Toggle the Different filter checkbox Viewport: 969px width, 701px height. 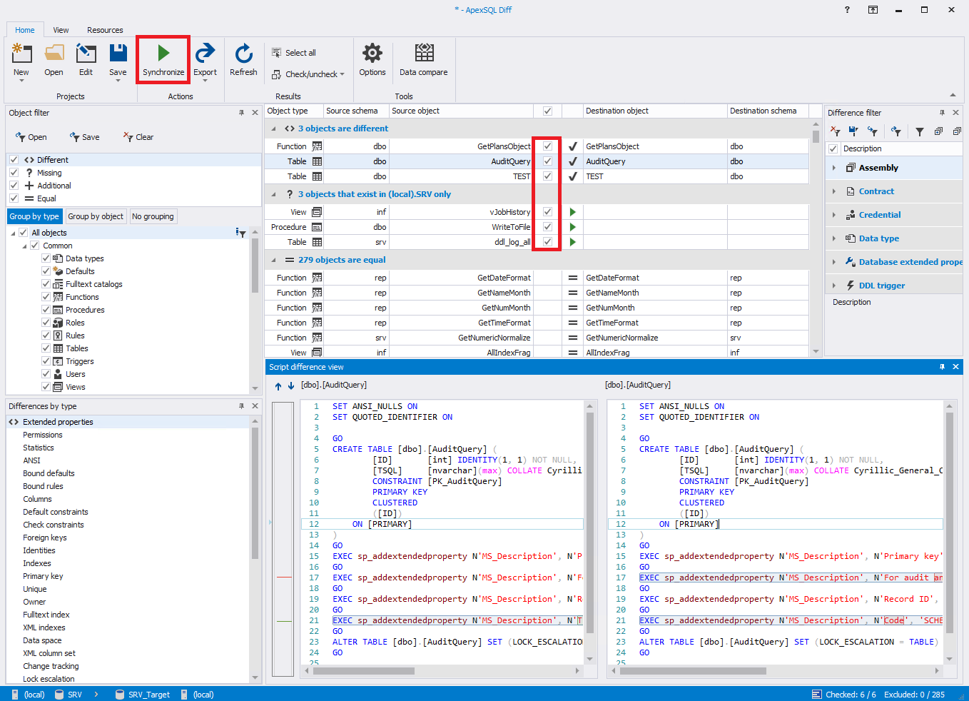click(14, 160)
